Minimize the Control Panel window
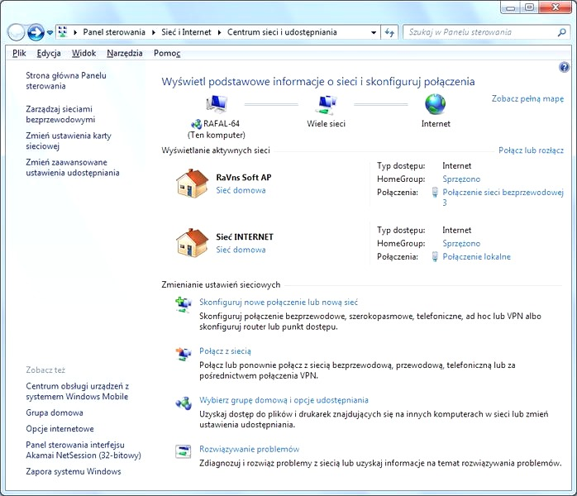 pos(510,7)
